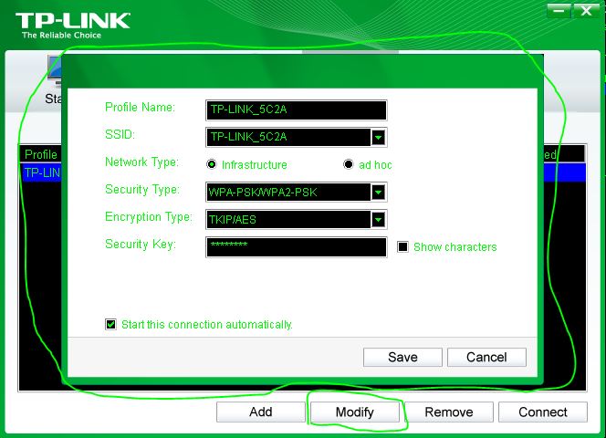Click the Add profile button
This screenshot has height=438, width=606.
click(261, 412)
